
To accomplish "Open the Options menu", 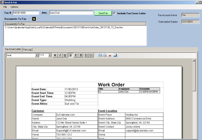I will [14, 7].
